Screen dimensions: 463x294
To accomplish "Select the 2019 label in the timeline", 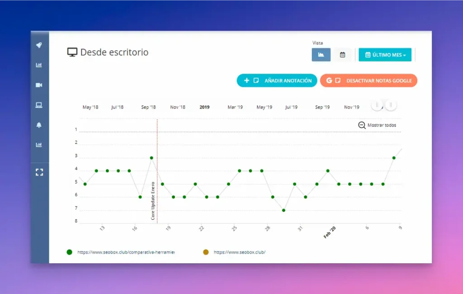I will pyautogui.click(x=204, y=107).
